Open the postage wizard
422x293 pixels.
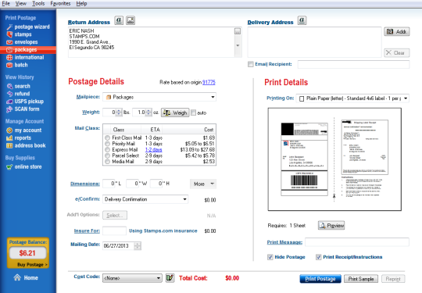pos(28,27)
